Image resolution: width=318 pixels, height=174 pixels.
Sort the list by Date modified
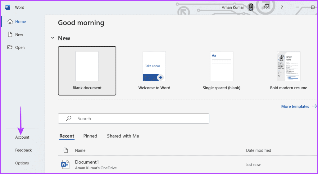pyautogui.click(x=259, y=150)
